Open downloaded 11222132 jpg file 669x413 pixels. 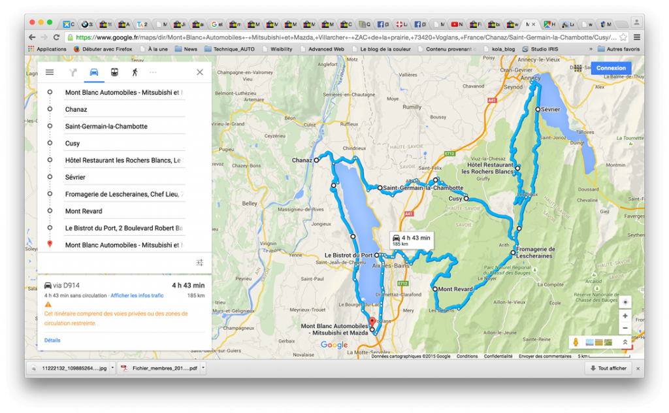(x=69, y=368)
